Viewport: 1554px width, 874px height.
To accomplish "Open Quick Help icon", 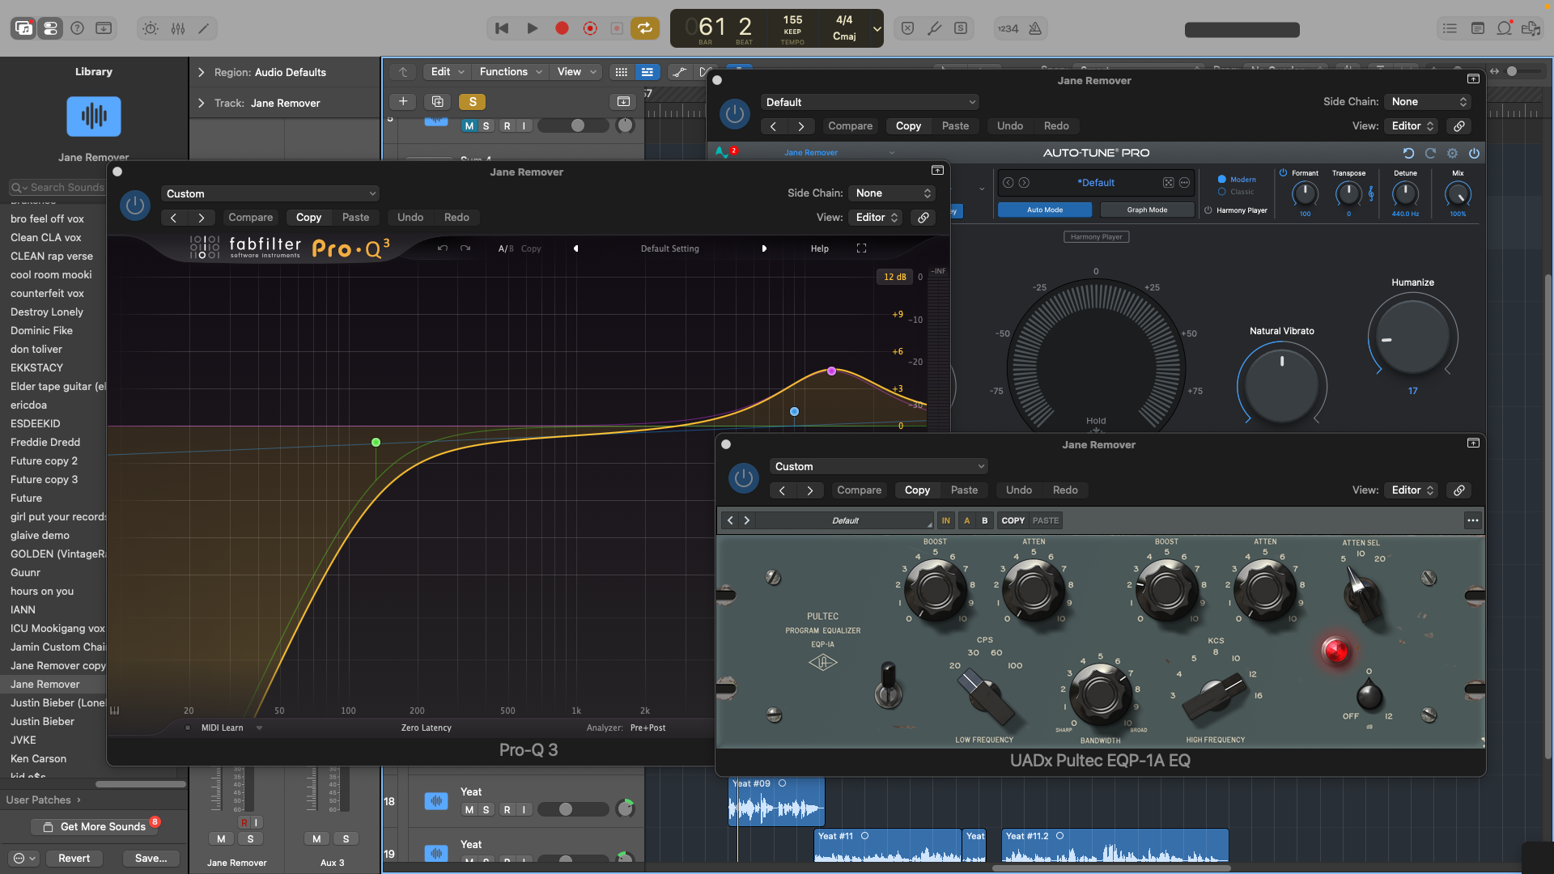I will point(77,28).
